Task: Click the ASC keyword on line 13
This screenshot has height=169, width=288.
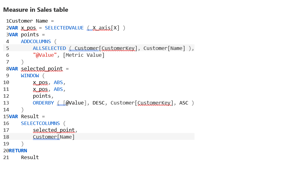Action: click(184, 103)
